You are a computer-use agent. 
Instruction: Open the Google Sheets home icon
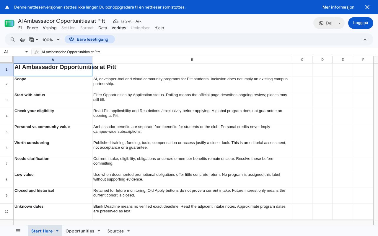(x=9, y=23)
